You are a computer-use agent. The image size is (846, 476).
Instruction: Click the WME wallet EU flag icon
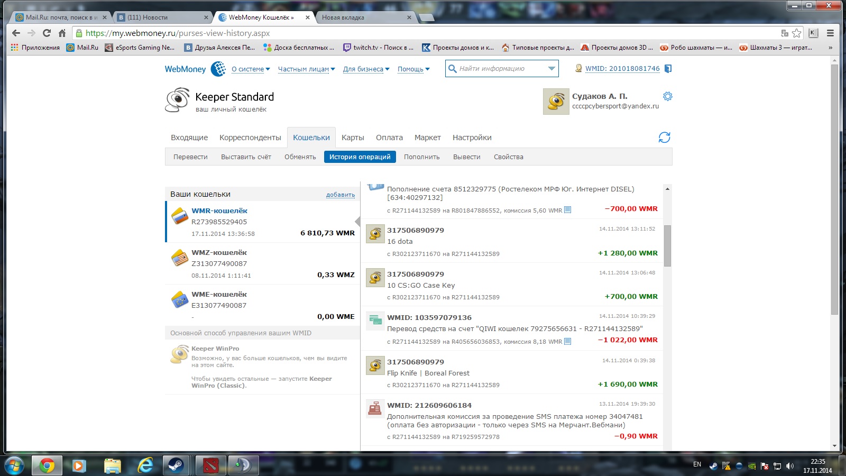coord(180,299)
